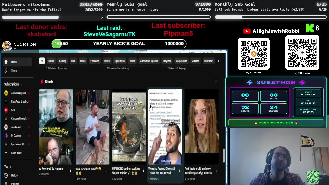This screenshot has width=329, height=185.
Task: Expand the You section chevron
Action: [10, 167]
